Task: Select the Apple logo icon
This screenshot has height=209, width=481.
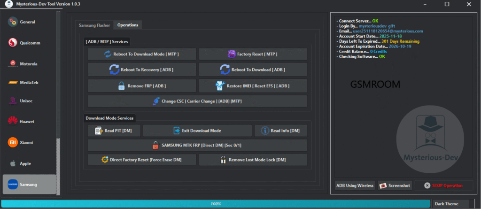Action: [13, 163]
